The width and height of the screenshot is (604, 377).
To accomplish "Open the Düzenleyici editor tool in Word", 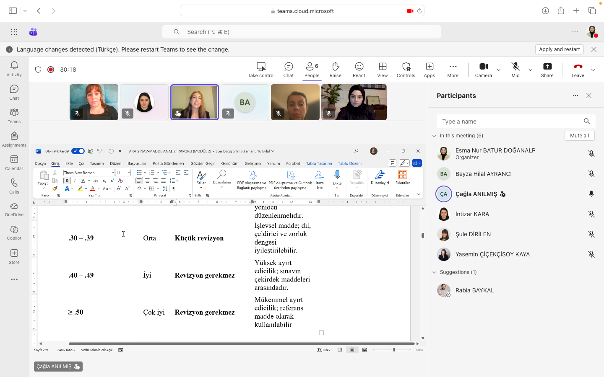I will [x=380, y=178].
